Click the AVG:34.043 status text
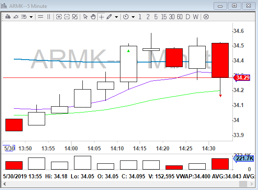This screenshot has height=190, width=258. click(x=227, y=176)
